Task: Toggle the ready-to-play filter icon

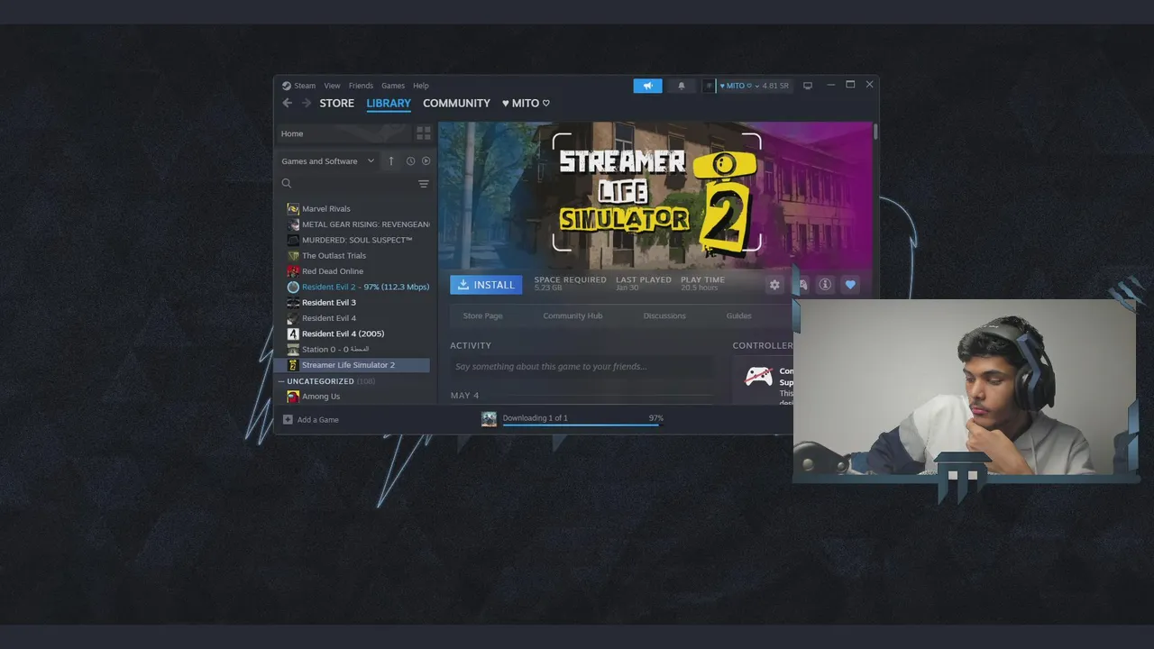Action: (426, 161)
